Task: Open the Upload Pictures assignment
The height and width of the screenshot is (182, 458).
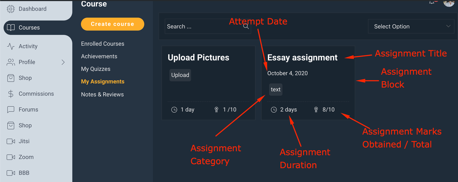Action: coord(198,58)
